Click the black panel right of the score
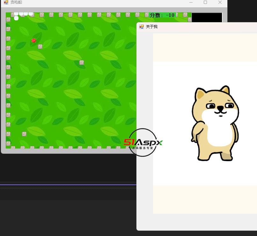The width and height of the screenshot is (257, 236). 207,17
